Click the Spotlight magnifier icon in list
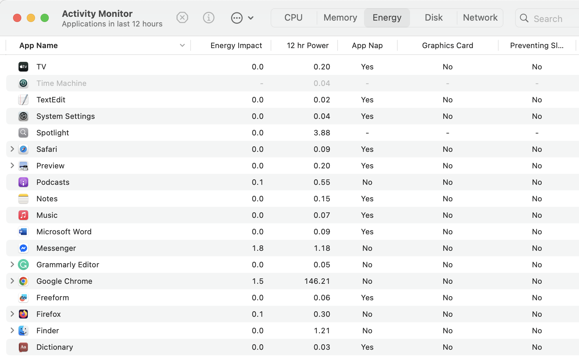 (x=23, y=133)
